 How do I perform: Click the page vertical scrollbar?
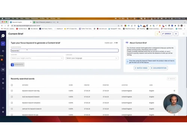[x=186, y=62]
